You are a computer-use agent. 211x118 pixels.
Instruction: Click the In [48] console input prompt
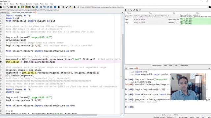coord(129,107)
